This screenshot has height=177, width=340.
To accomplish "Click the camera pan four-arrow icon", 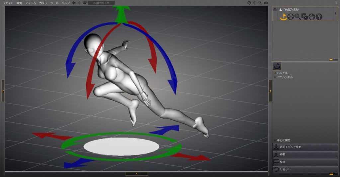I will 255,3.
